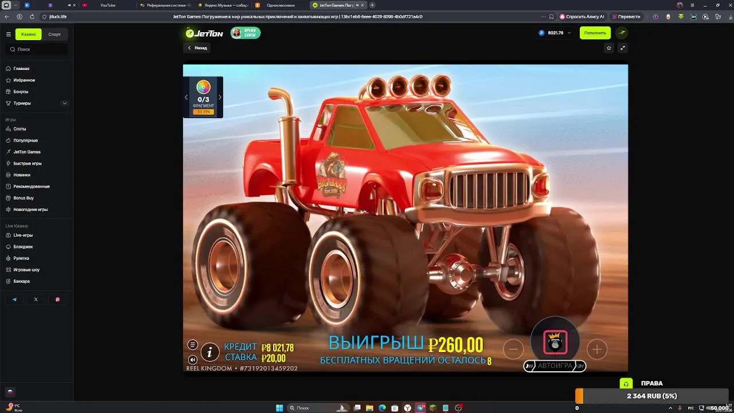The width and height of the screenshot is (734, 413).
Task: Increase the bet with plus button
Action: 597,349
